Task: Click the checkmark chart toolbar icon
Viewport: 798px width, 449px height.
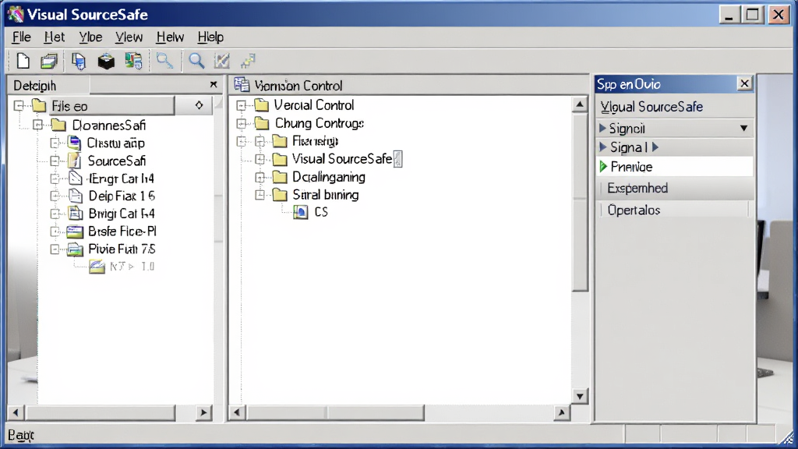Action: [x=222, y=61]
